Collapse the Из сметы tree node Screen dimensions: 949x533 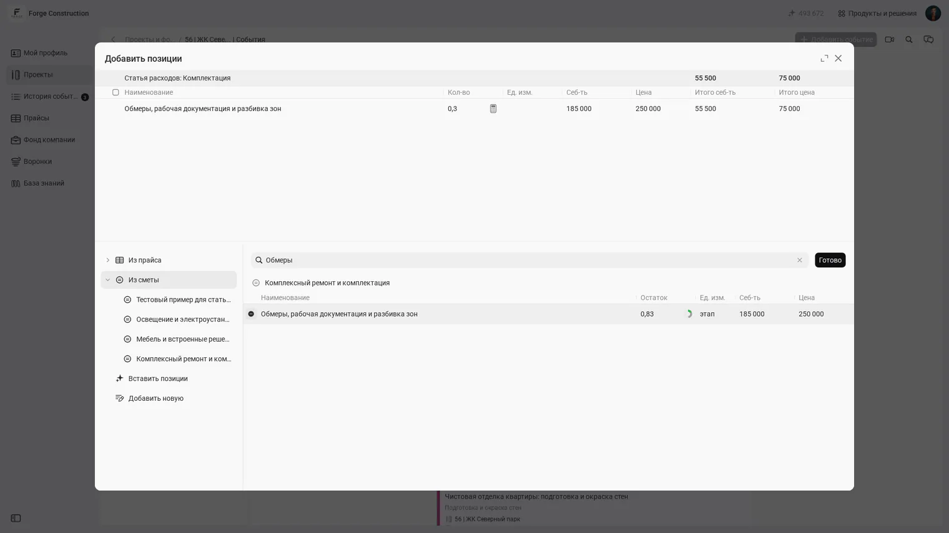tap(107, 280)
